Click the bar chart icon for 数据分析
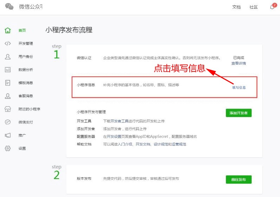Screen dimensions: 280x197 tap(8, 70)
